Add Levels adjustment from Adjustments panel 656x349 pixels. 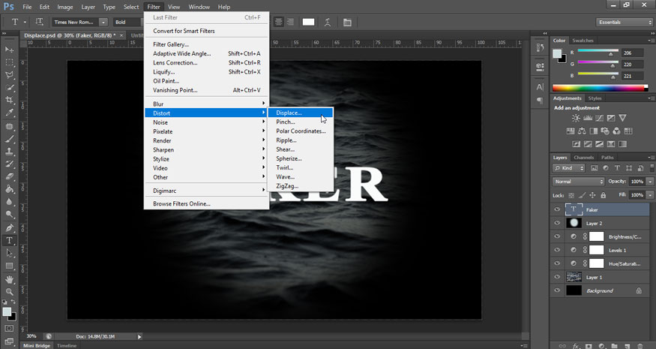point(588,118)
